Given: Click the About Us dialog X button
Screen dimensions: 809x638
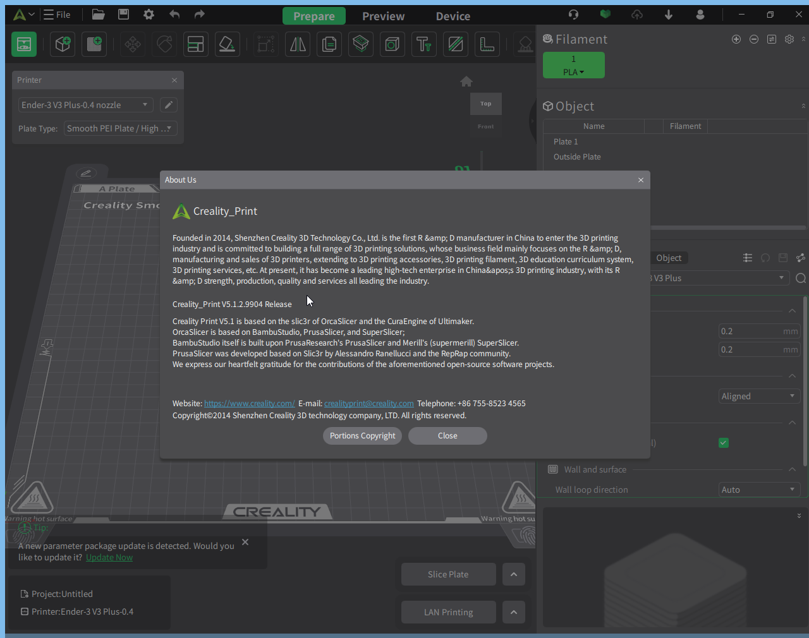Looking at the screenshot, I should pos(641,180).
